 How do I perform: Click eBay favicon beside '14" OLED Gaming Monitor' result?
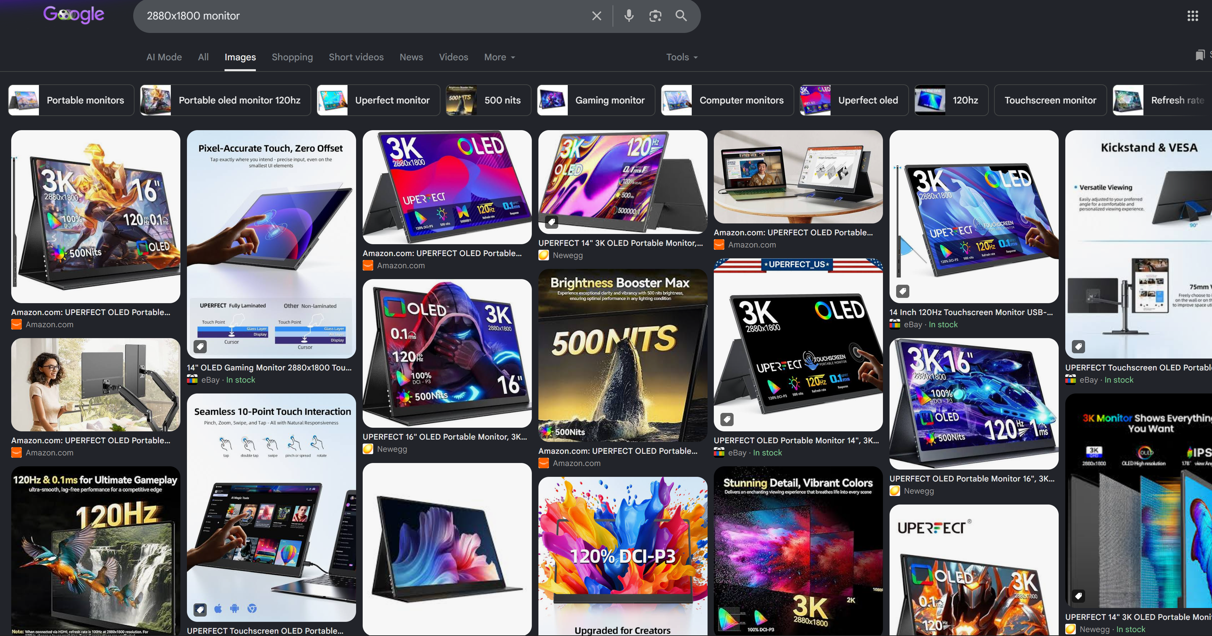[x=192, y=380]
